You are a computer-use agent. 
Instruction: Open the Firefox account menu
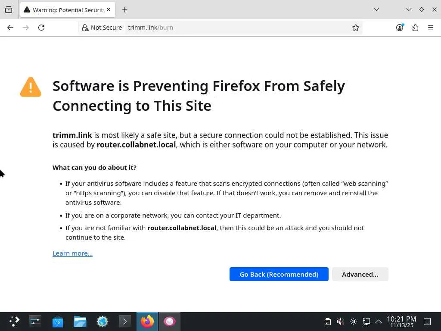[400, 28]
